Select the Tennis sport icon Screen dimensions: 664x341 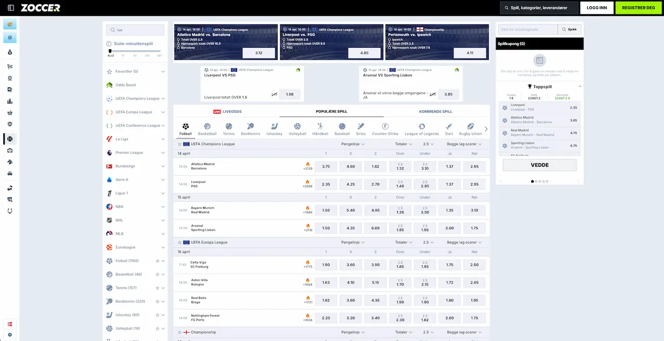tap(229, 126)
